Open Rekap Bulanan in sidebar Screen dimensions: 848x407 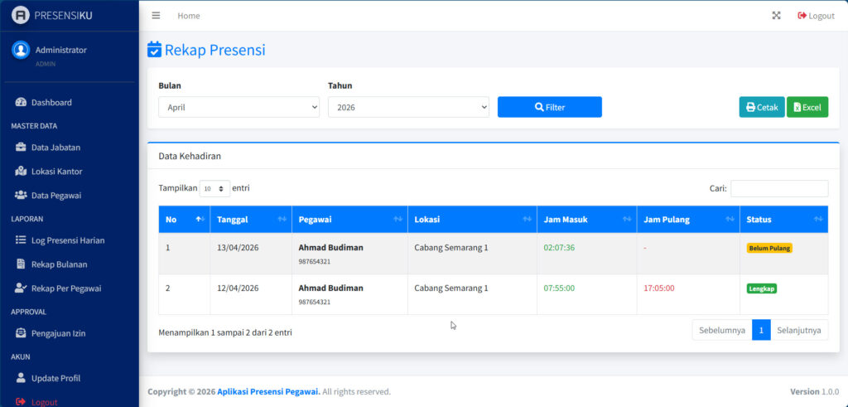(x=59, y=264)
